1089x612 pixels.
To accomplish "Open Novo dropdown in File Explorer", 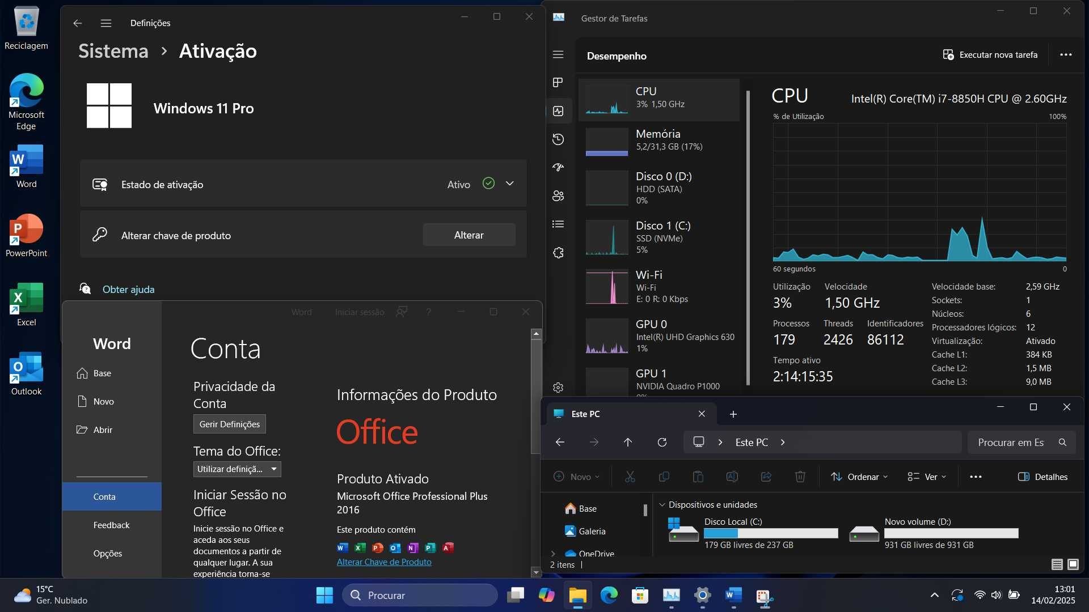I will click(576, 477).
